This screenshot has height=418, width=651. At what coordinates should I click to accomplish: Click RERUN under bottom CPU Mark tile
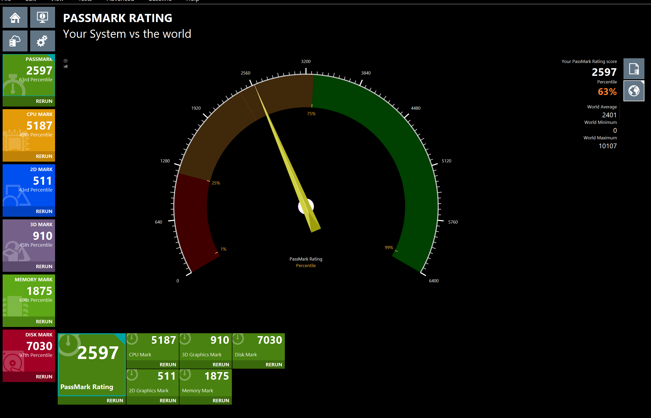click(152, 365)
